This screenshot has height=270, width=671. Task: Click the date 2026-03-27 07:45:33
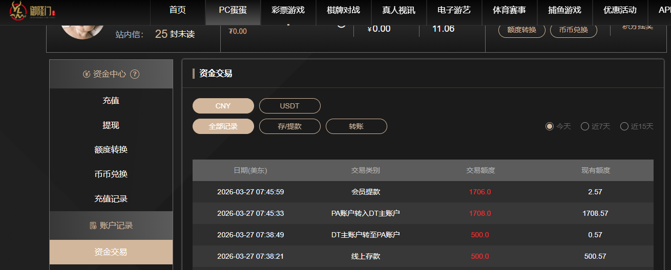point(250,214)
